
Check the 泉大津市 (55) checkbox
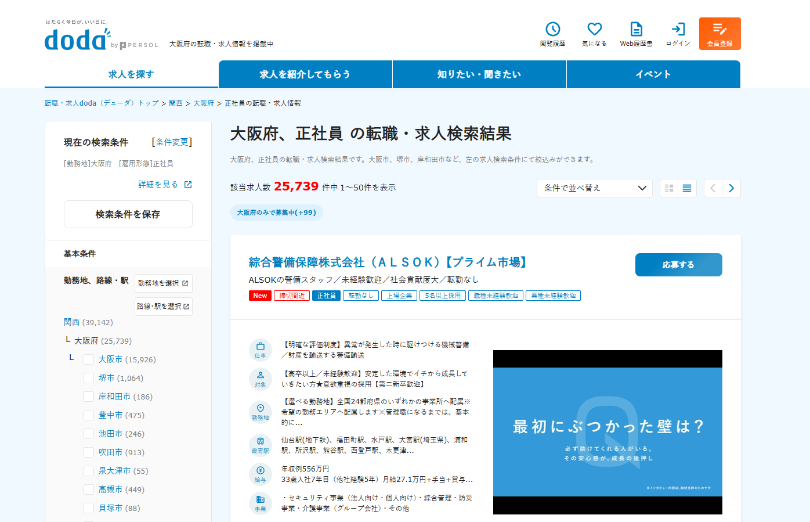coord(89,471)
